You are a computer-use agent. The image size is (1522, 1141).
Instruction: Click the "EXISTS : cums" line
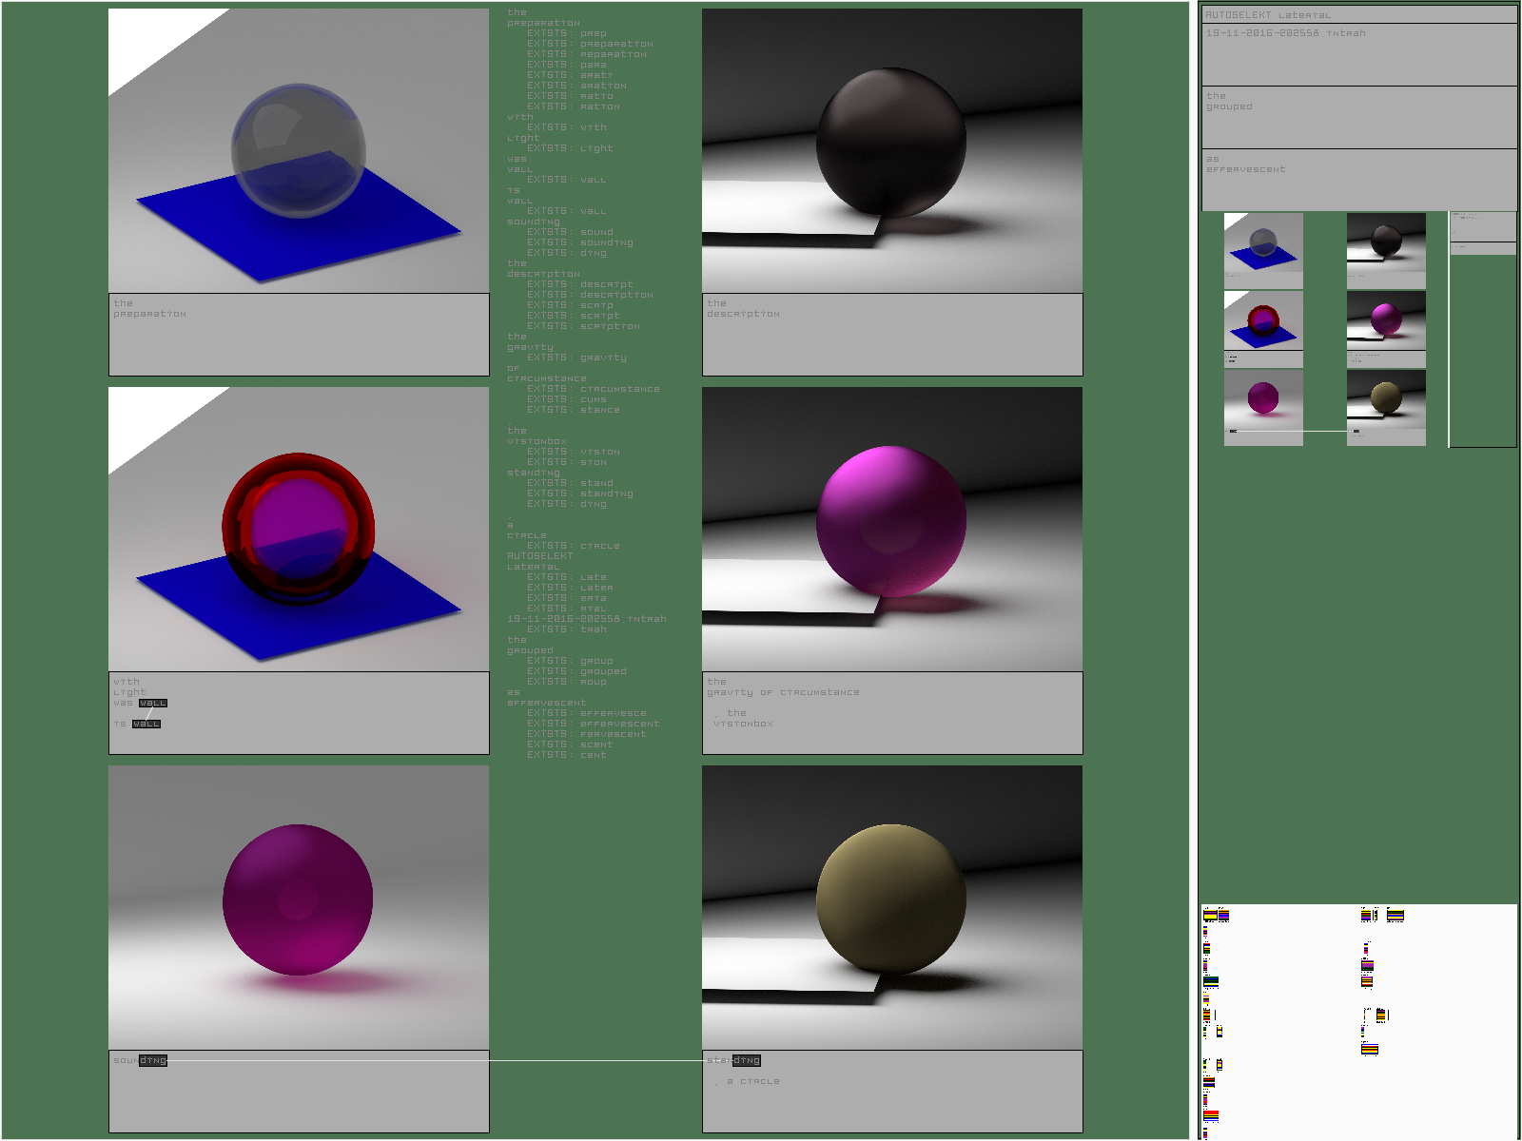pyautogui.click(x=567, y=399)
